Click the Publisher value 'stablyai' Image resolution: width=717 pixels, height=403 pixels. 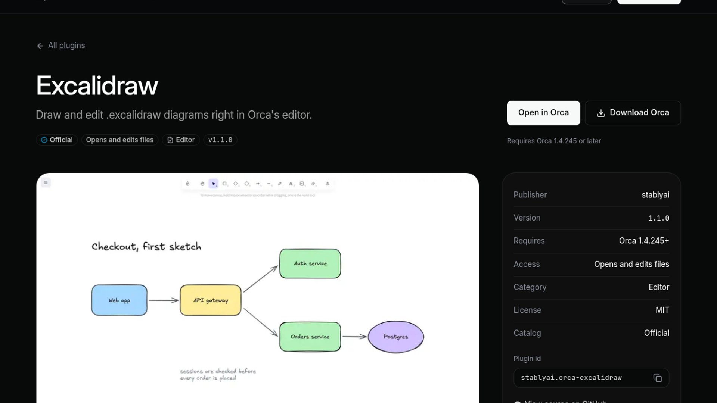click(x=655, y=195)
